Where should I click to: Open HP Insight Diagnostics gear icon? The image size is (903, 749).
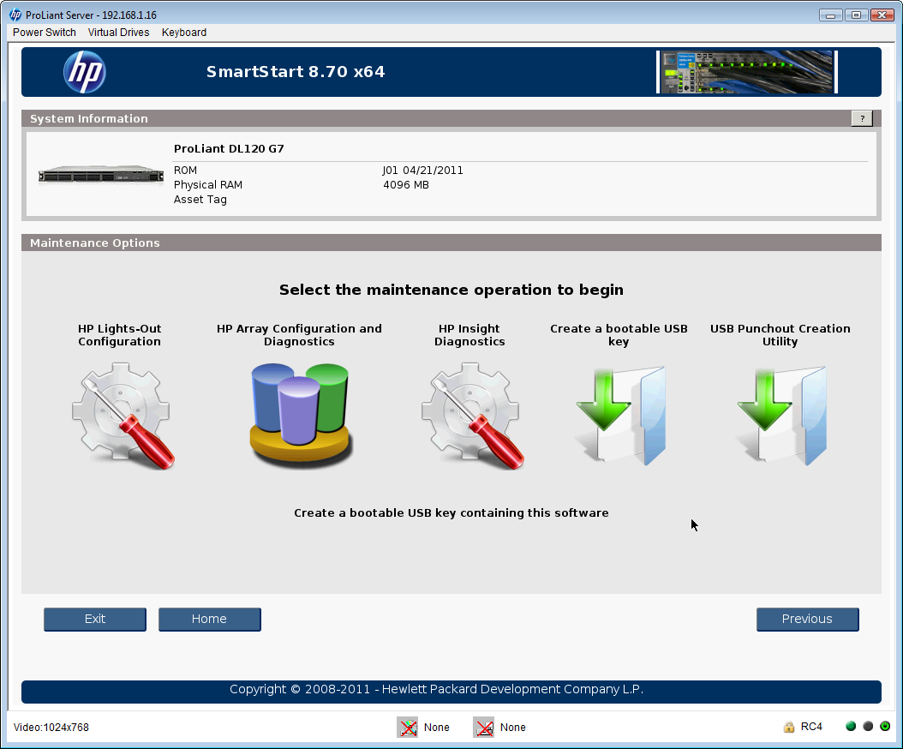click(x=472, y=416)
